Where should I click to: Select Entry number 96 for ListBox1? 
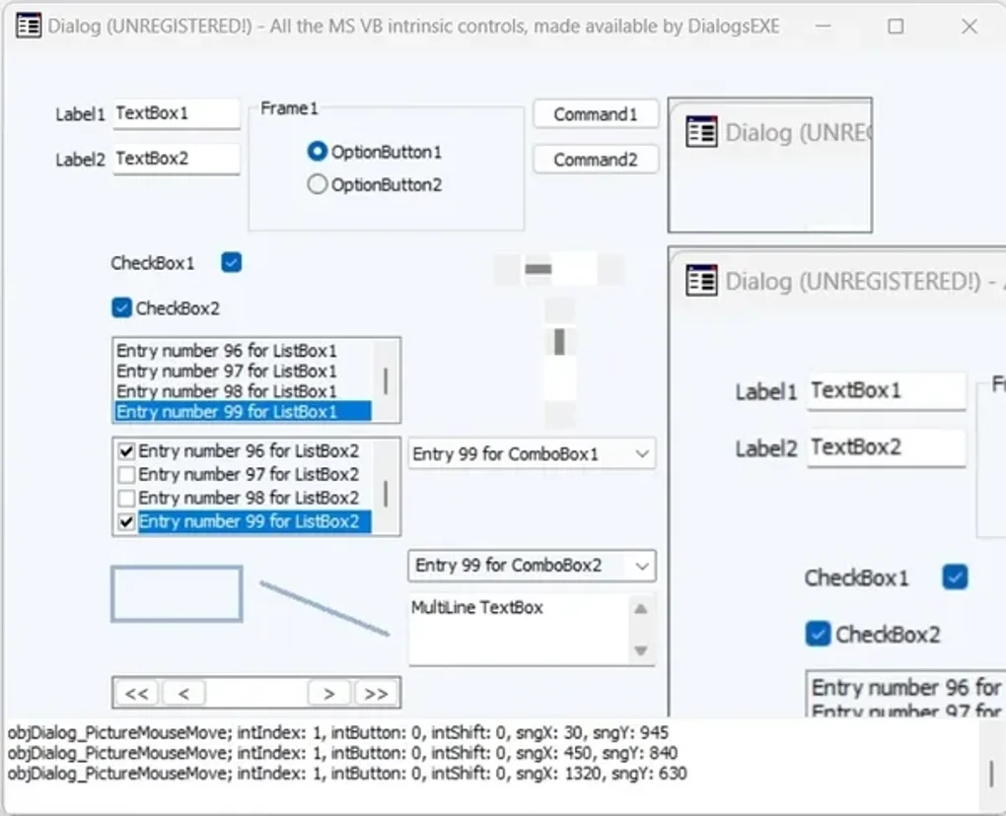click(x=244, y=351)
